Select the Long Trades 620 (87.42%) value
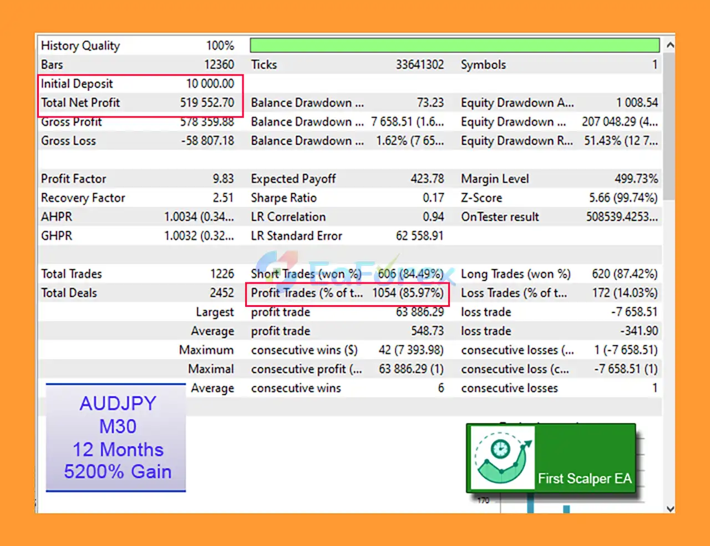Image resolution: width=710 pixels, height=546 pixels. 624,274
